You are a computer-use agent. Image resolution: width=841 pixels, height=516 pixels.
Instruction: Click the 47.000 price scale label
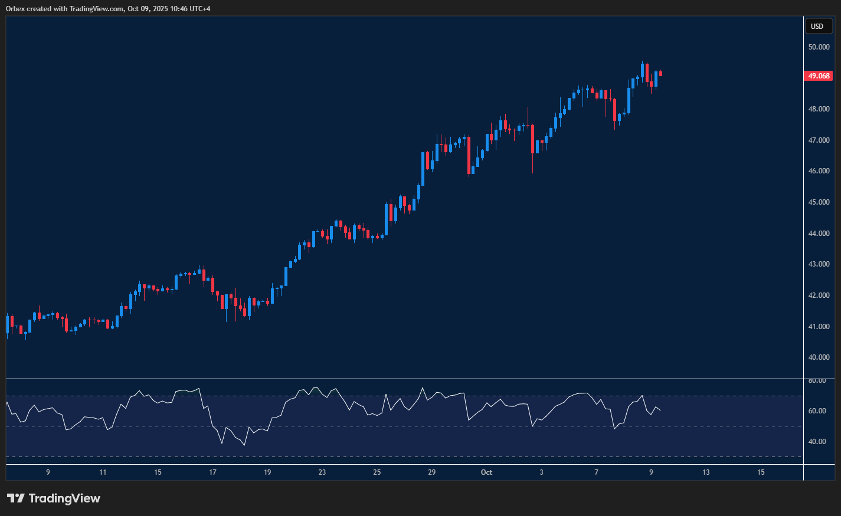(819, 140)
